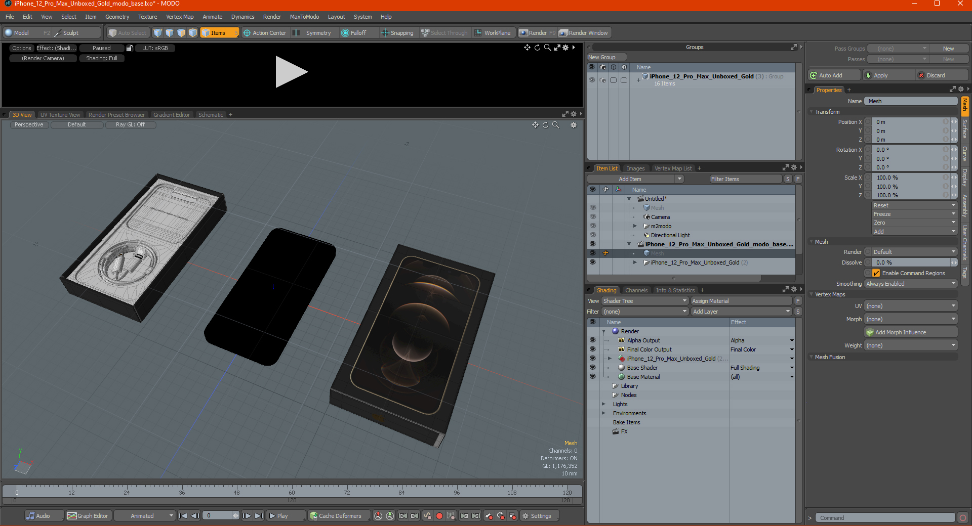Step to the next frame
This screenshot has width=972, height=526.
247,516
